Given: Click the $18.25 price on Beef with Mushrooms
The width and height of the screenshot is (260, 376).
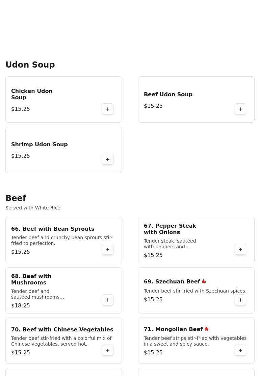Looking at the screenshot, I should click(21, 306).
